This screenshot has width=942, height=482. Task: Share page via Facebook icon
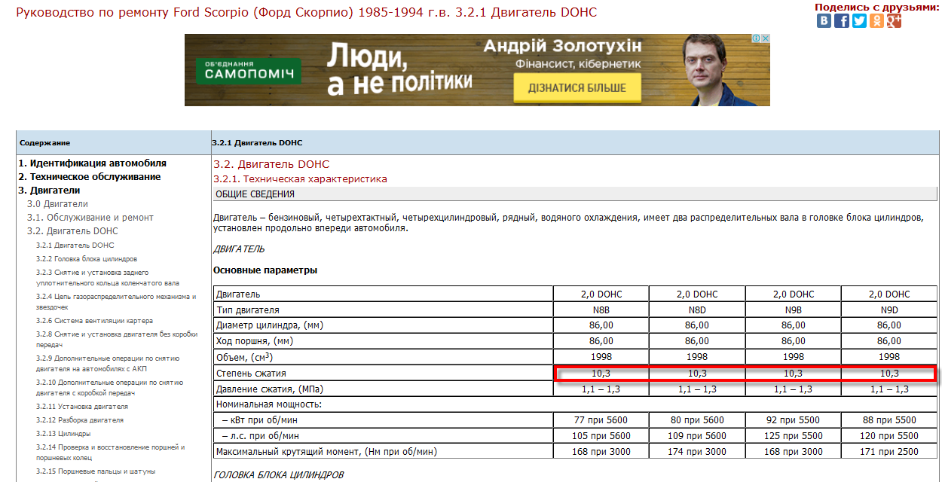click(842, 21)
